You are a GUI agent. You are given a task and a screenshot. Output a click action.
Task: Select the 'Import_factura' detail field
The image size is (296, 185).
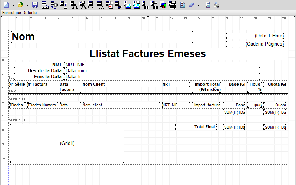(x=206, y=105)
